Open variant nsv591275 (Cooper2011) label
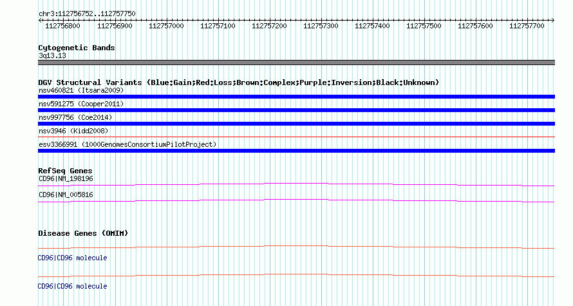 click(81, 104)
